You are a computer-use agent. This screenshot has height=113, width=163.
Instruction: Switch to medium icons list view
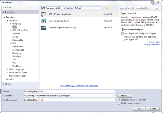click(108, 8)
